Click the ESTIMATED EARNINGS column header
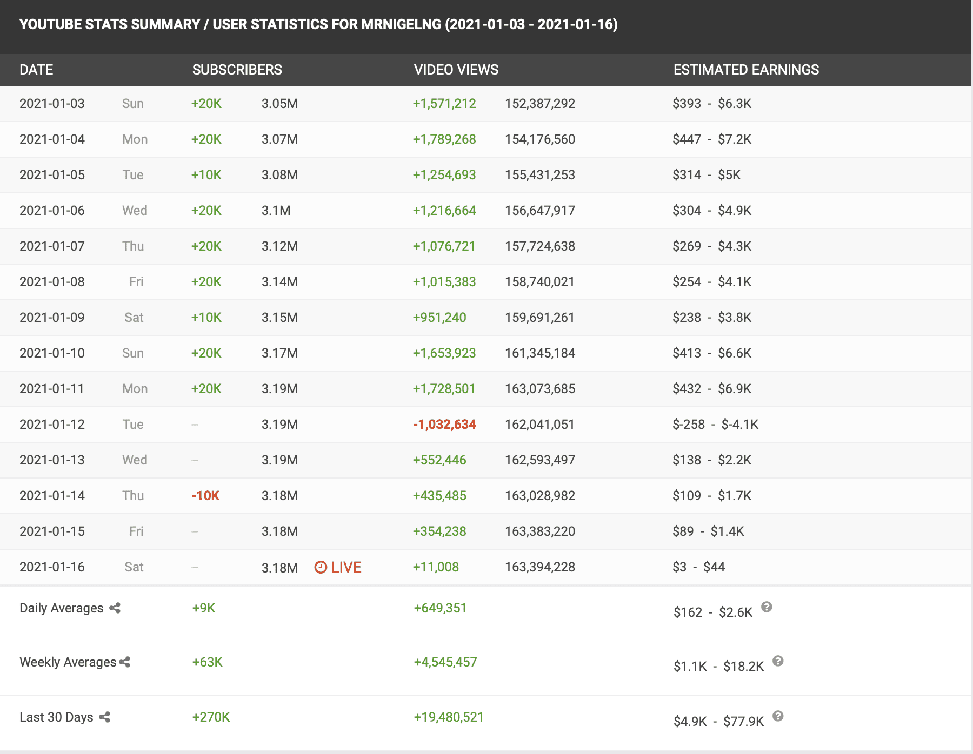 tap(746, 70)
